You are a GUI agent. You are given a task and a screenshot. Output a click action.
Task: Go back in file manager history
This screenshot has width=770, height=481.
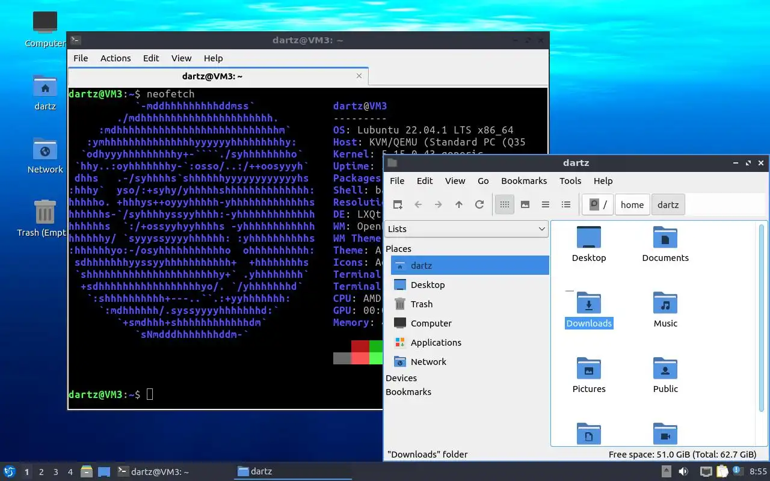click(418, 204)
